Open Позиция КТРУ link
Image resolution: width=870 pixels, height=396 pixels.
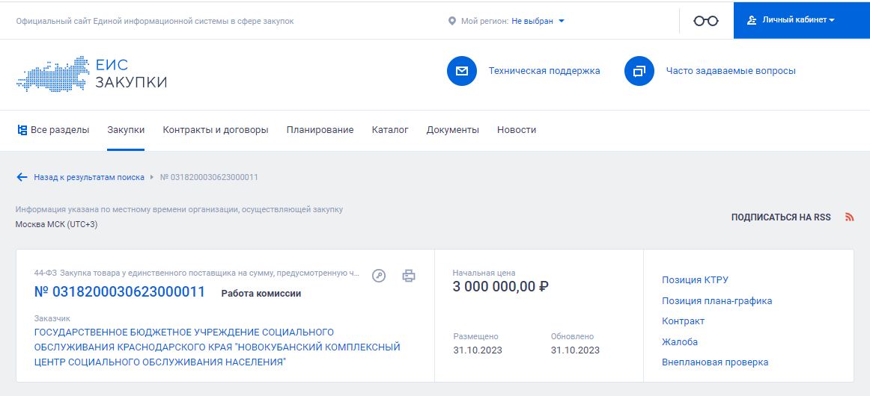point(696,279)
